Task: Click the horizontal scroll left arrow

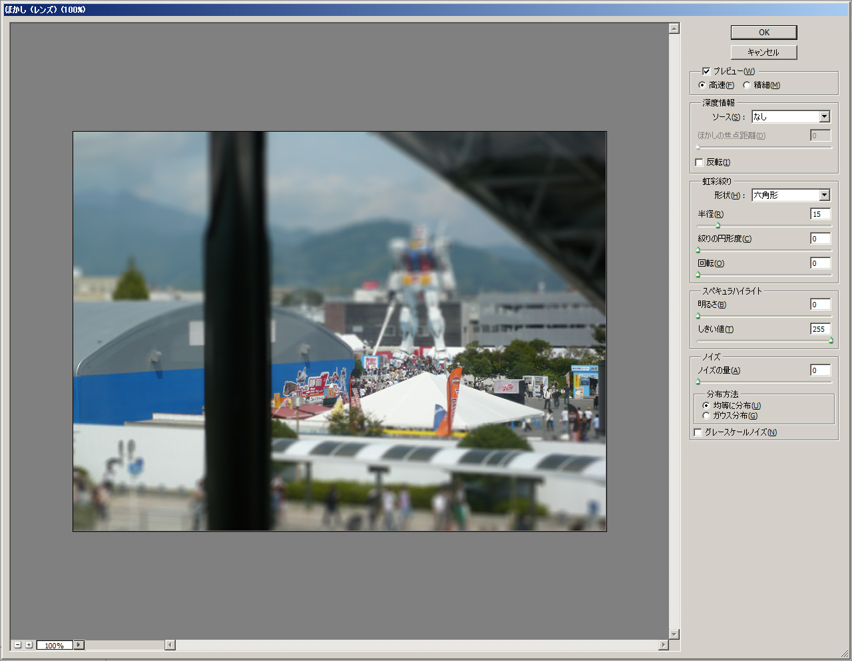Action: pos(170,645)
